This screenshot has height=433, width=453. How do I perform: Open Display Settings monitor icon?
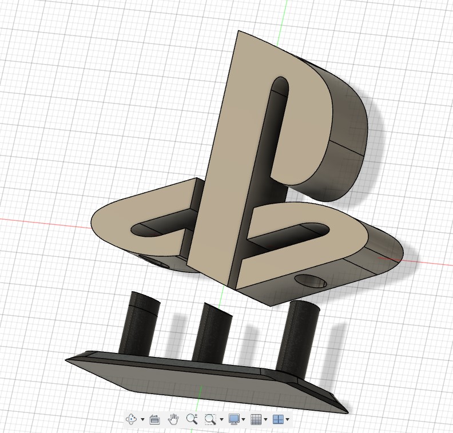pyautogui.click(x=234, y=419)
